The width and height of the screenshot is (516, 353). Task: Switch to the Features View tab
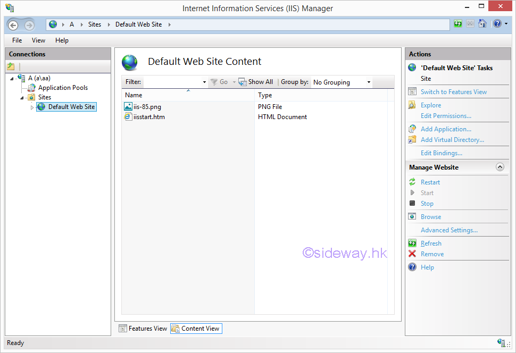(x=143, y=329)
